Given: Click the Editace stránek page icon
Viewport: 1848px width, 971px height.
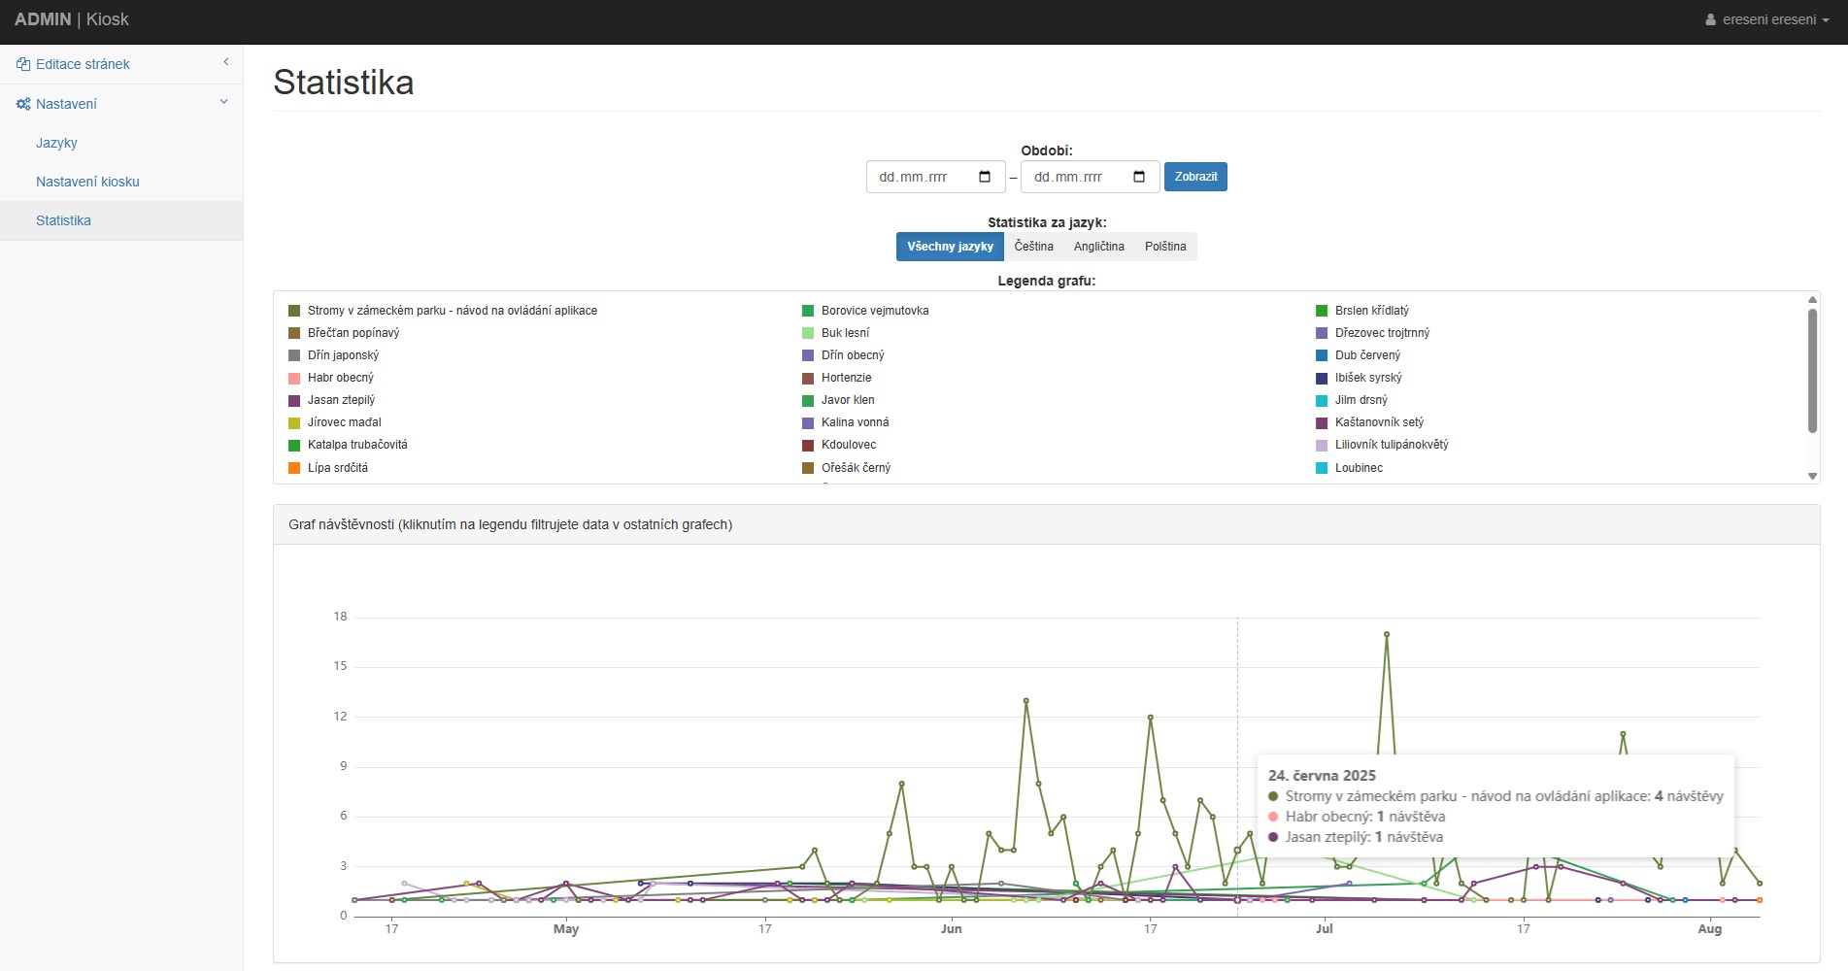Looking at the screenshot, I should [23, 64].
